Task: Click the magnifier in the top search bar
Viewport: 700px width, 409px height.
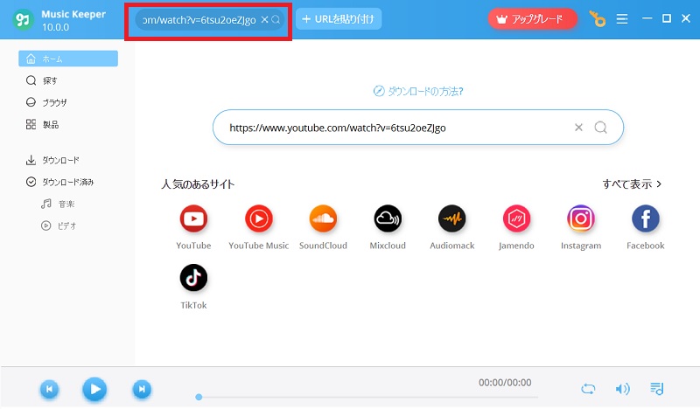Action: click(276, 19)
